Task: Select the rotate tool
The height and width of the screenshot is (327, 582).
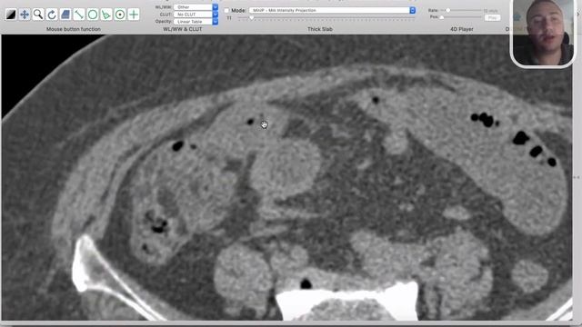Action: [52, 15]
